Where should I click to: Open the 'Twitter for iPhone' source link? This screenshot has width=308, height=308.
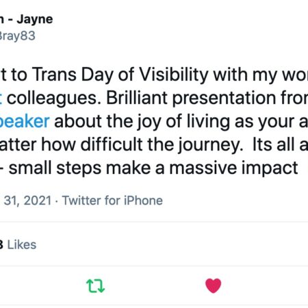coord(112,201)
